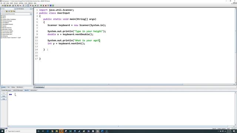Open the Settings menu
The height and width of the screenshot is (133, 237).
click(x=21, y=3)
